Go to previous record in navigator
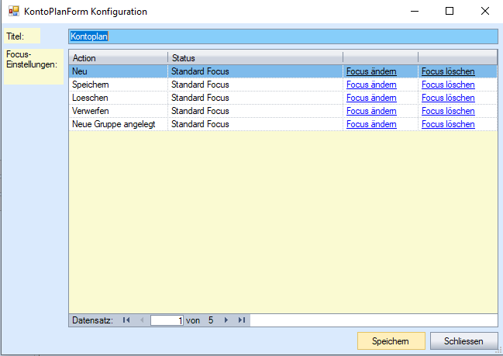 coord(141,320)
